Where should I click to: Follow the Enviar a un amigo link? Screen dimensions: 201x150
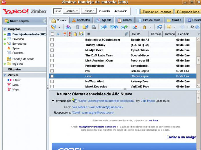(181, 137)
